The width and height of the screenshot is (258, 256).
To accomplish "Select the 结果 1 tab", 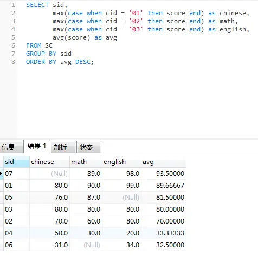I will pos(37,146).
